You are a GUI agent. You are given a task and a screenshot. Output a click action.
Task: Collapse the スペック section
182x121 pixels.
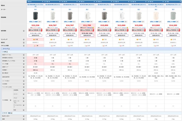pos(2,48)
